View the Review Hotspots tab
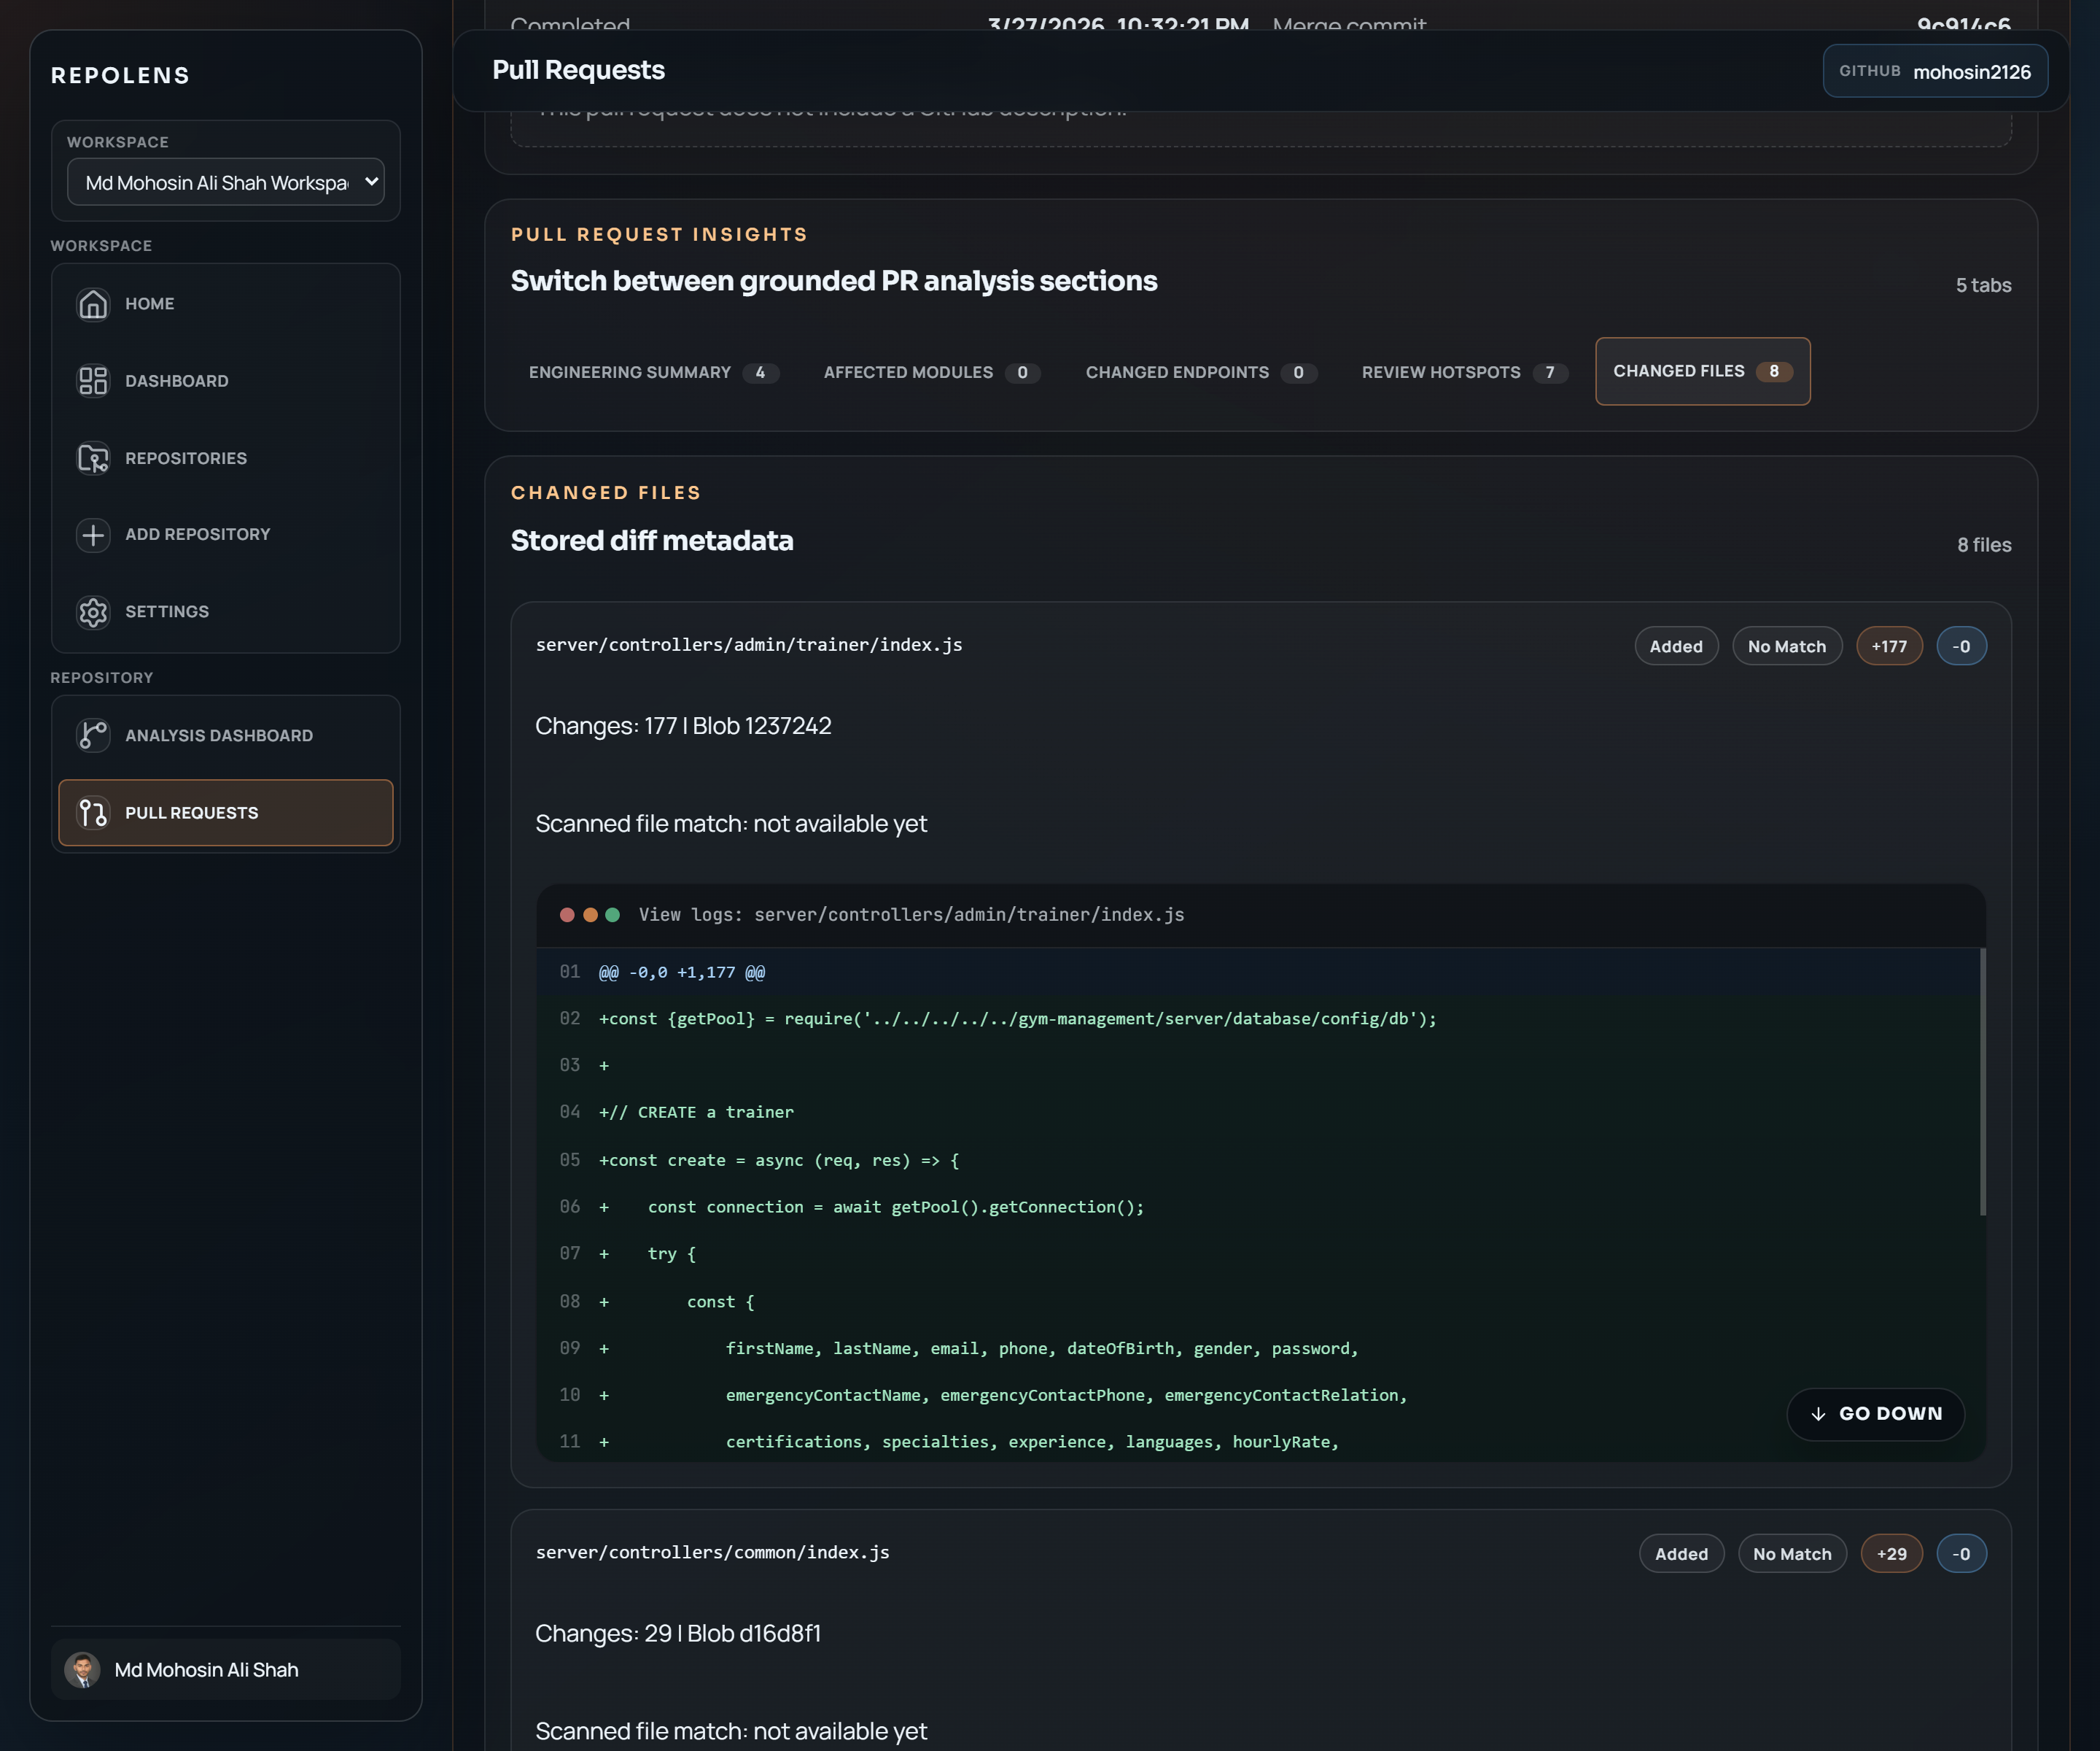Screen dimensions: 2100x1751 [1463, 371]
